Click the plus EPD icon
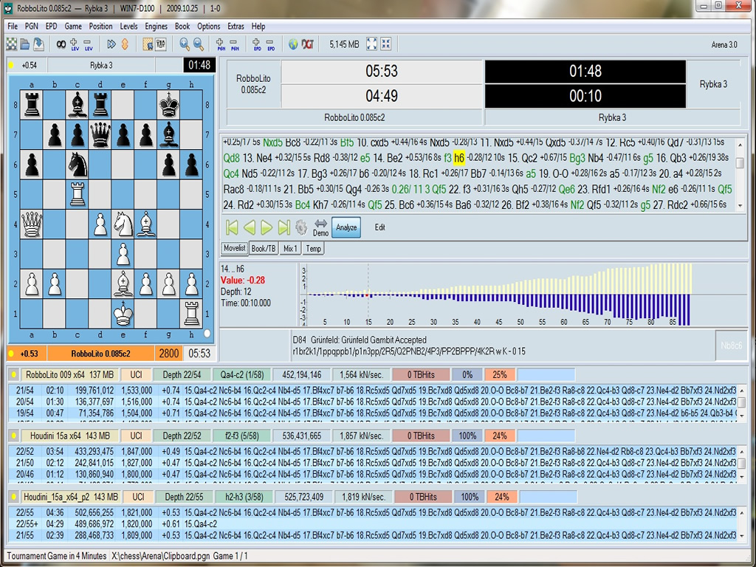 257,44
